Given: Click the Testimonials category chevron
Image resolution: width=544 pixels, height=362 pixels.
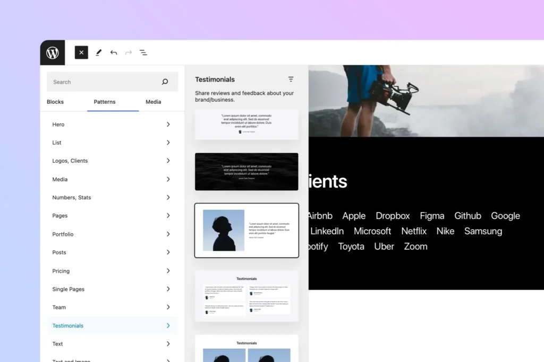Looking at the screenshot, I should pos(168,325).
